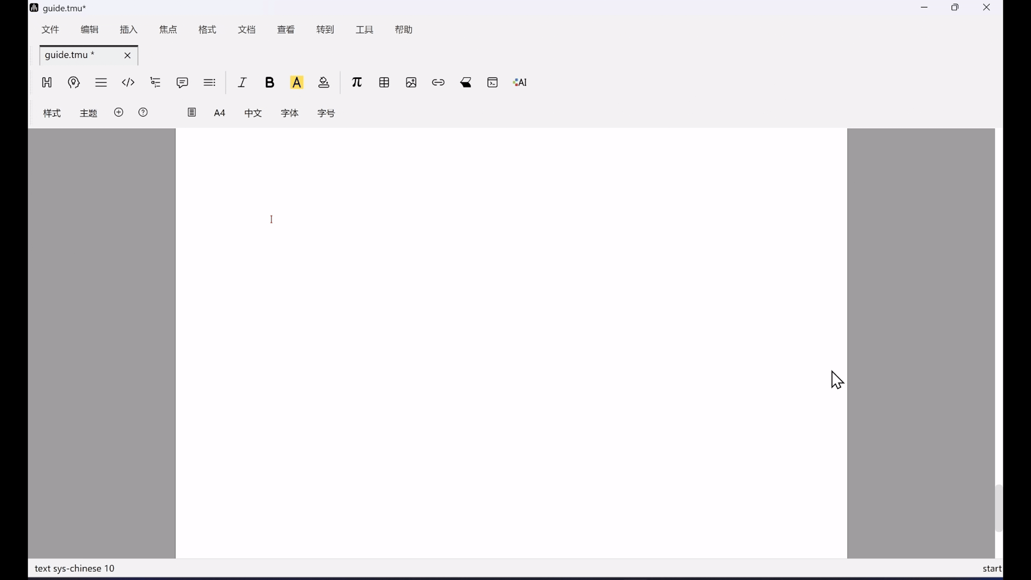Insert code block with </> icon
1031x580 pixels.
(128, 83)
